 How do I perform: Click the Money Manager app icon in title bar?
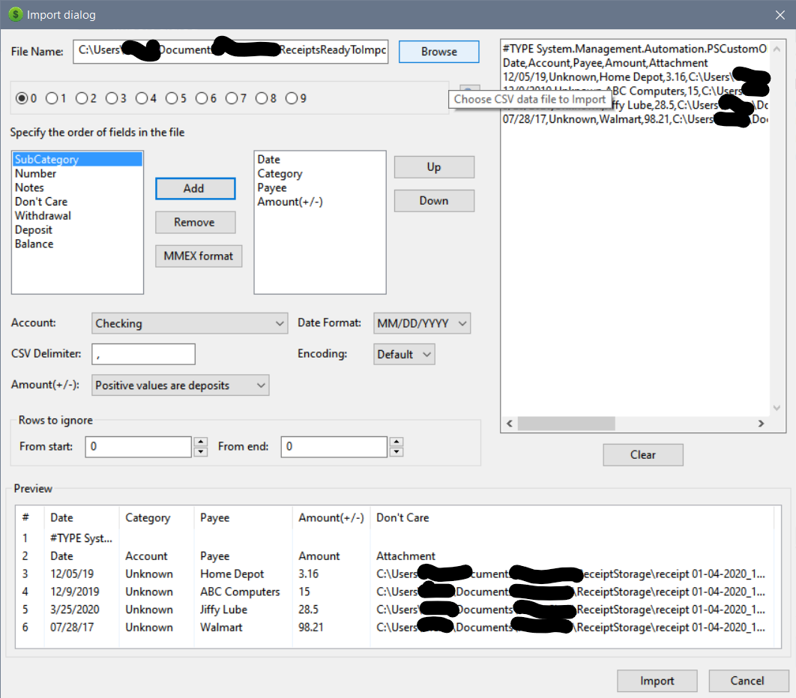[x=16, y=14]
